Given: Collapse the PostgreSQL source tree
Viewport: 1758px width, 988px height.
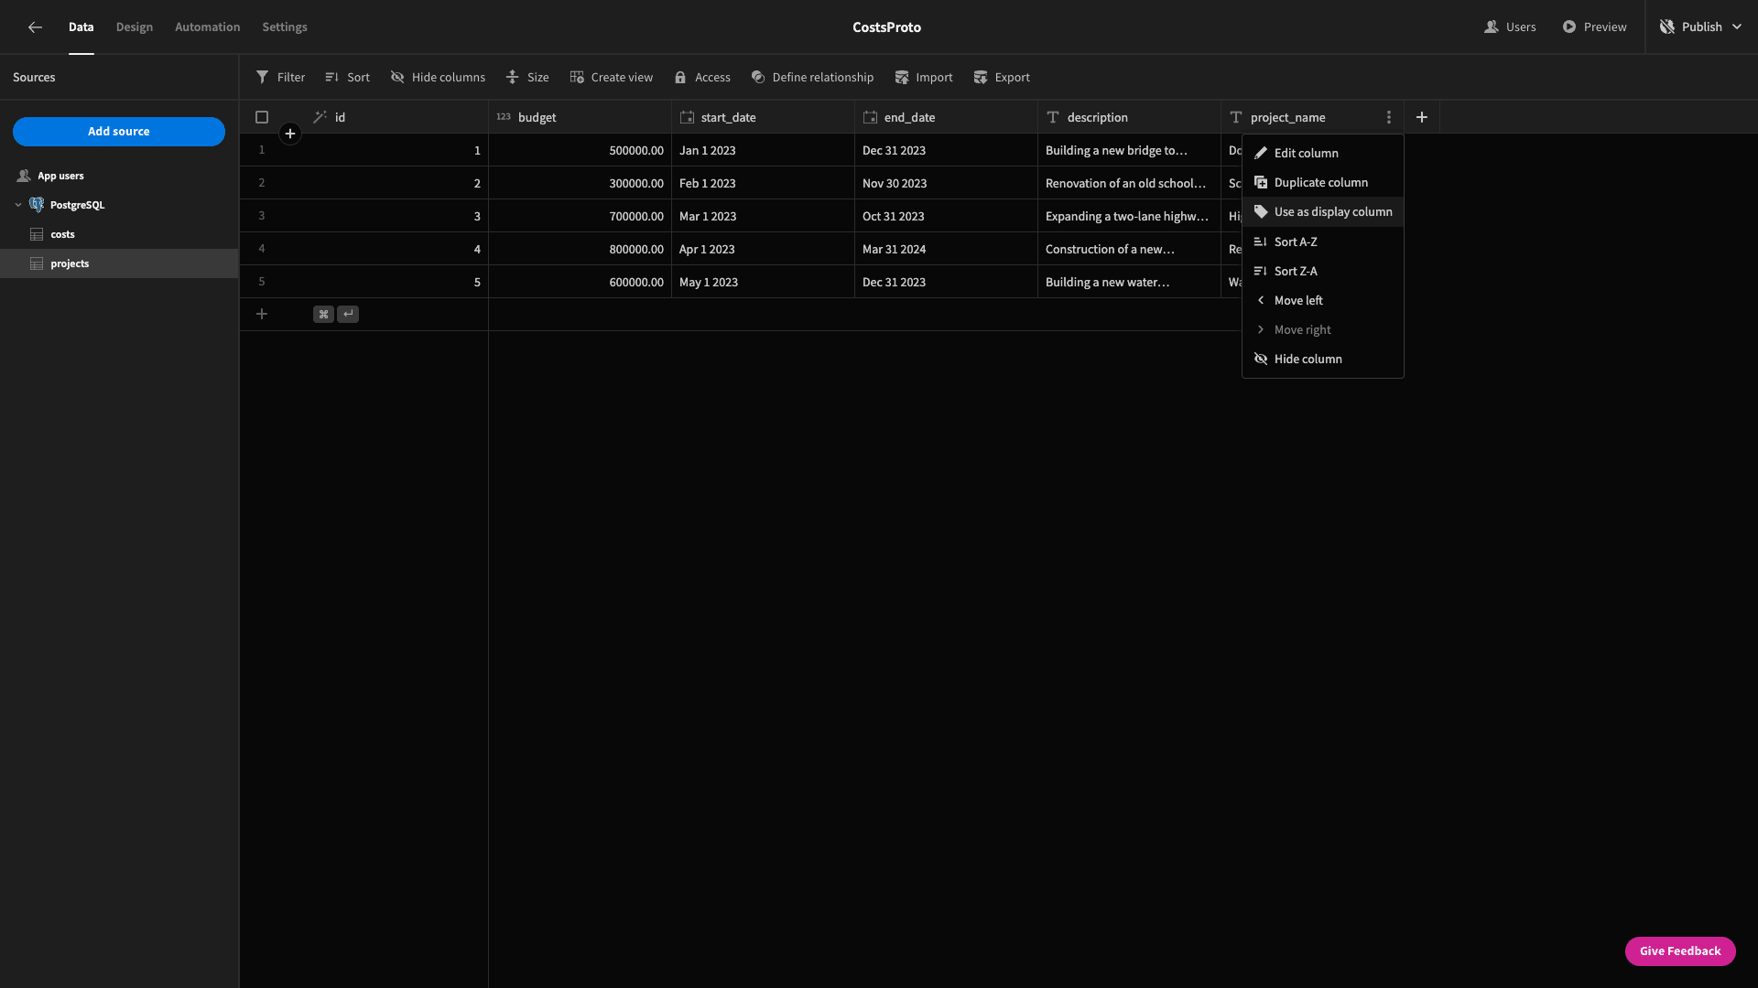Looking at the screenshot, I should (18, 205).
